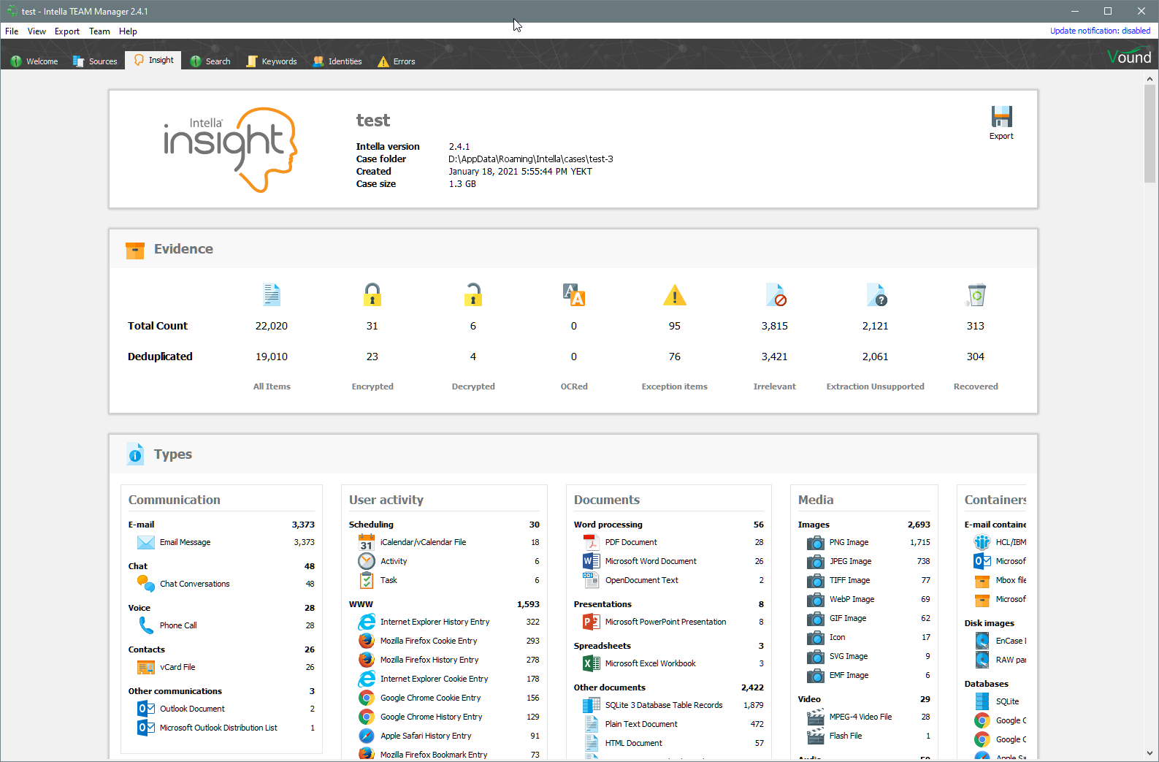
Task: Click the Irrelevant items icon
Action: pyautogui.click(x=776, y=295)
